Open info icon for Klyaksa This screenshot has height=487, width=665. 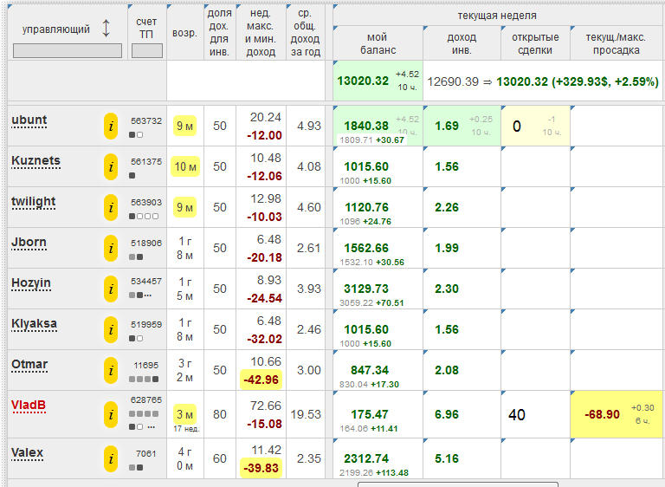click(111, 330)
